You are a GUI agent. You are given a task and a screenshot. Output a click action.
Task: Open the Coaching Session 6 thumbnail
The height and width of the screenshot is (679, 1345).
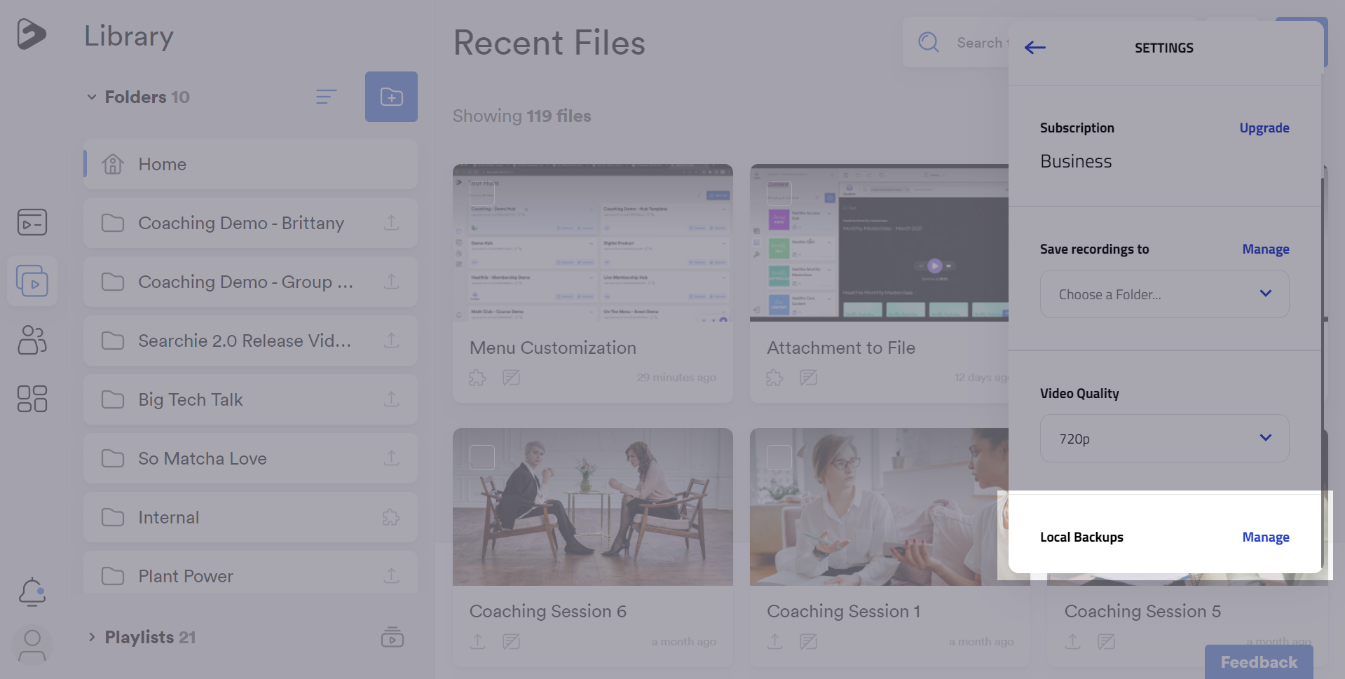593,507
